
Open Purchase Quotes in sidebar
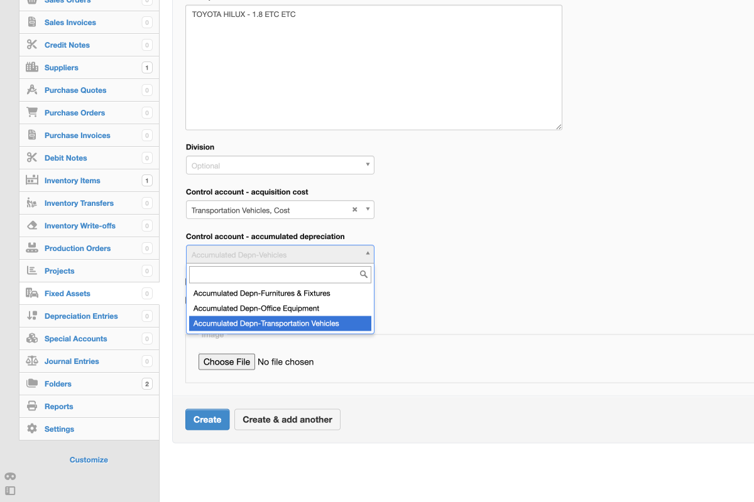[89, 90]
